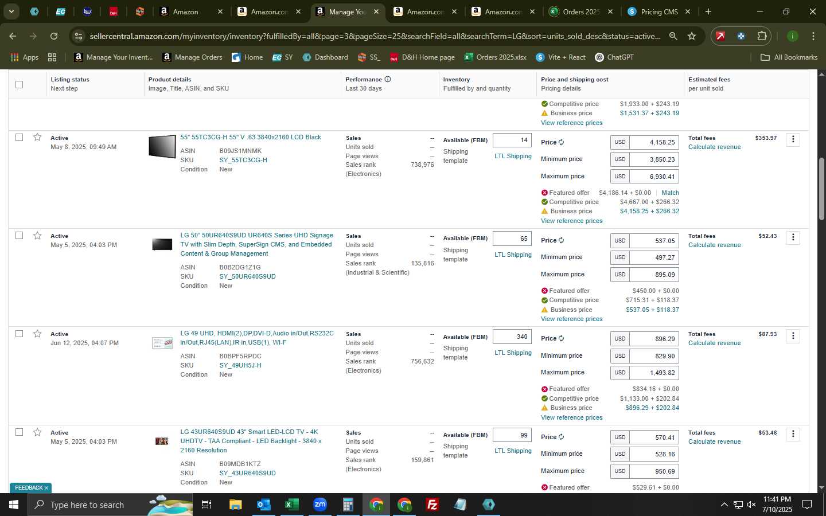Refresh price icon for 43UR640S9UD row
826x516 pixels.
562,437
